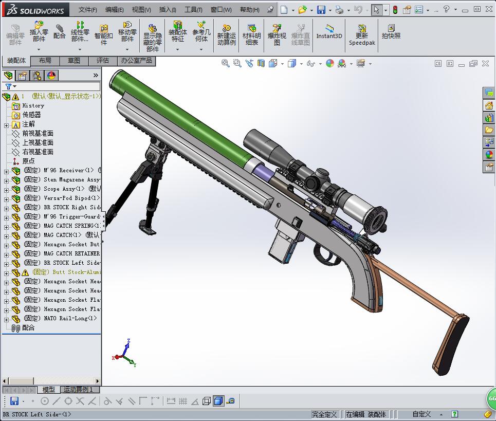Expand the Scope Assy tree item

click(6, 189)
